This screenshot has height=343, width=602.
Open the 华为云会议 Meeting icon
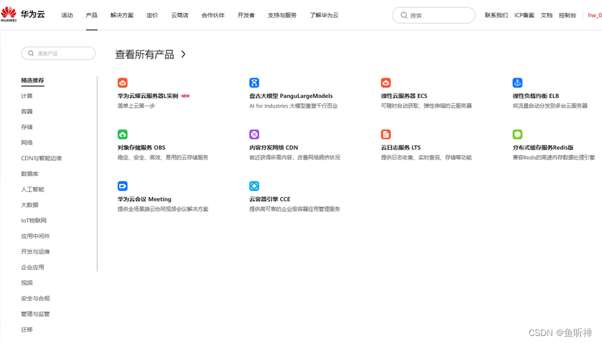tap(122, 186)
